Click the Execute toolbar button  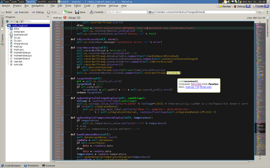click(x=22, y=12)
